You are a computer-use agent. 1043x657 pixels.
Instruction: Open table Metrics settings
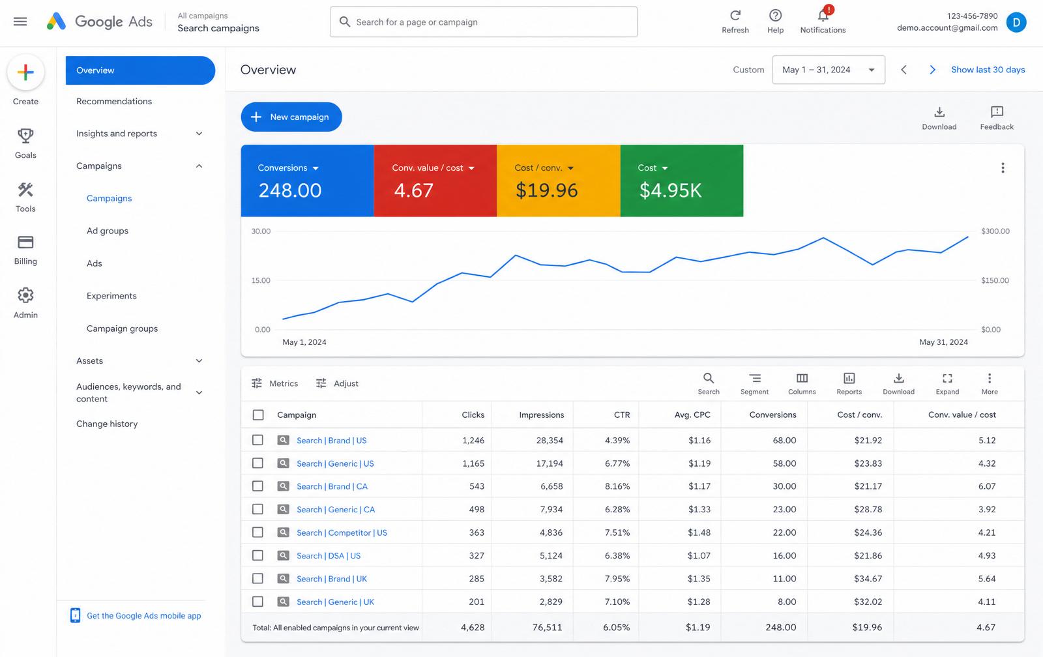(274, 383)
